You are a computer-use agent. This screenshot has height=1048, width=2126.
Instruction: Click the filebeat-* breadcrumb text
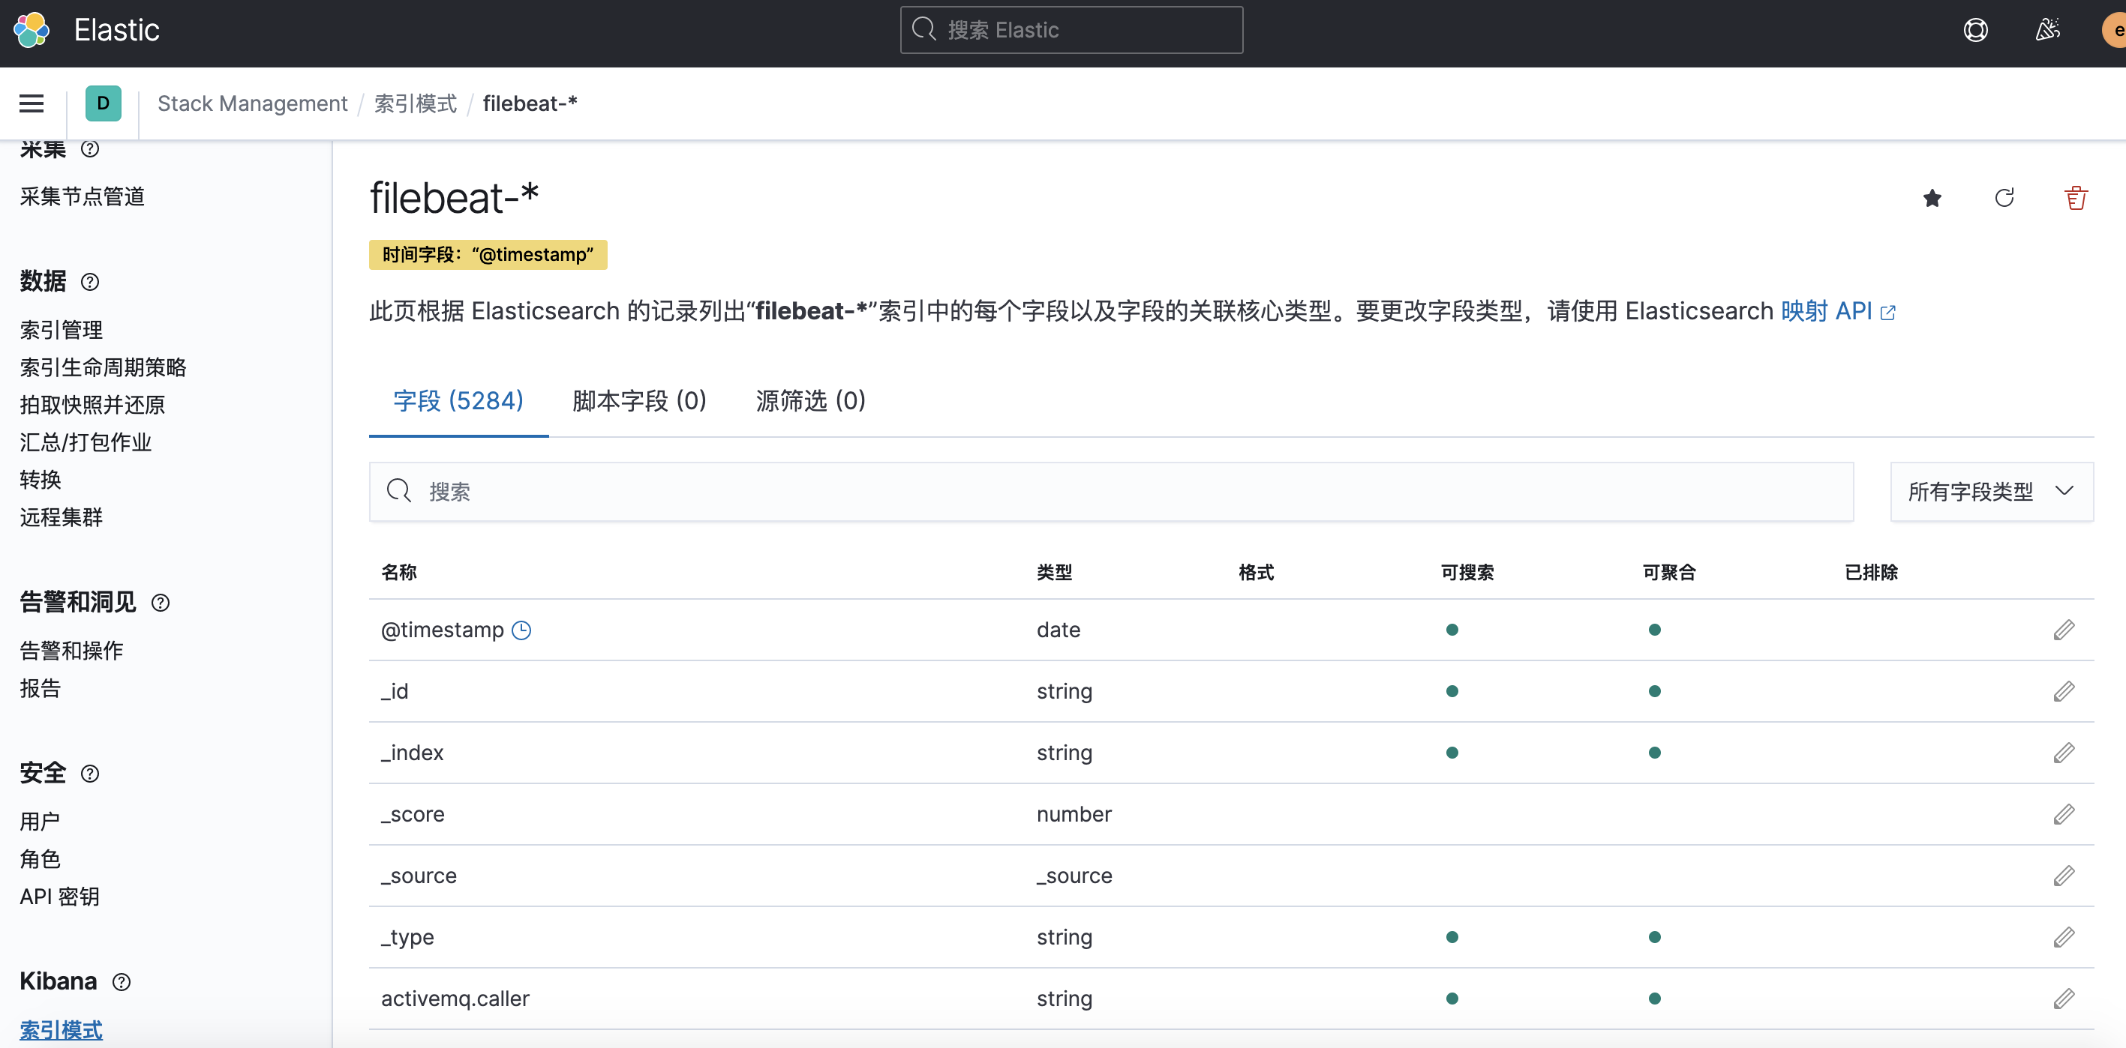click(x=530, y=104)
